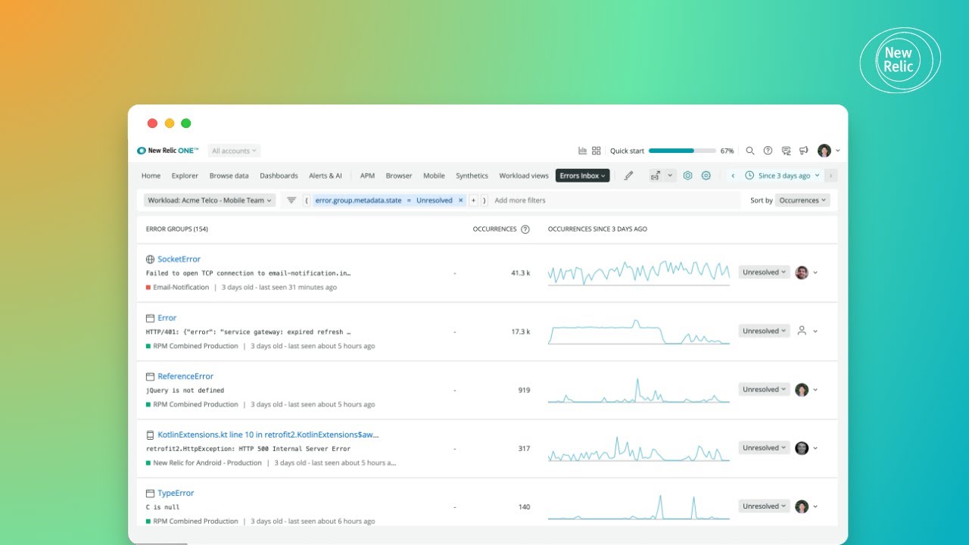This screenshot has height=545, width=969.
Task: Click the user avatar in top bar
Action: [824, 151]
